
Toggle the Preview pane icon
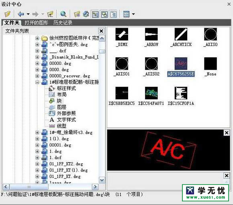(104, 14)
